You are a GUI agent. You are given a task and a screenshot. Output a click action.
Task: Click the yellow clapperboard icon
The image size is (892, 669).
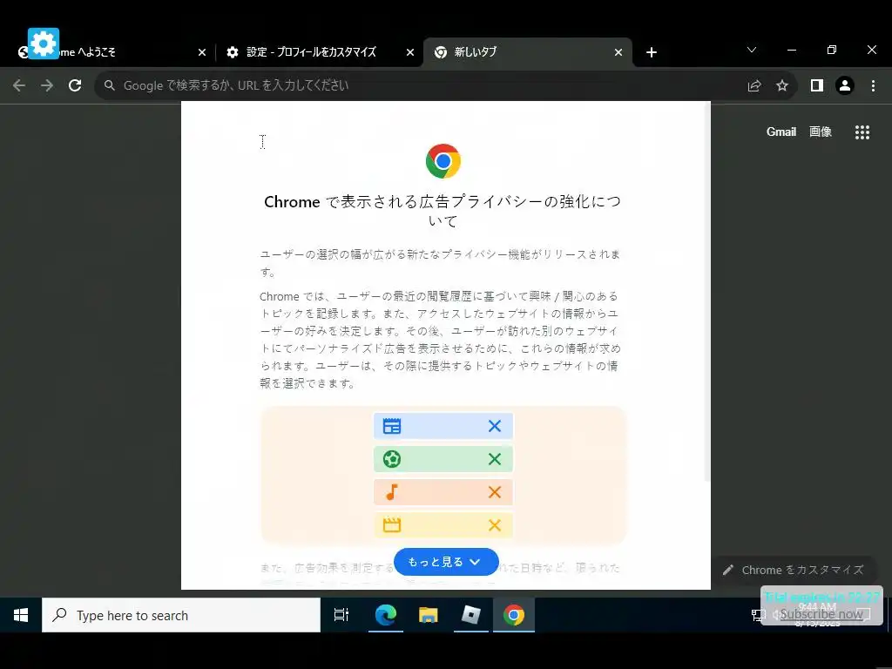coord(392,525)
